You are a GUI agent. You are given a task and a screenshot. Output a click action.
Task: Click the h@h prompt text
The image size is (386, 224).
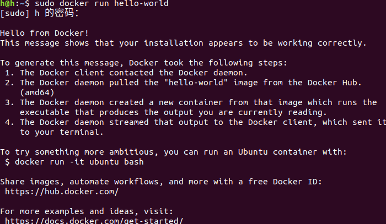pyautogui.click(x=7, y=4)
